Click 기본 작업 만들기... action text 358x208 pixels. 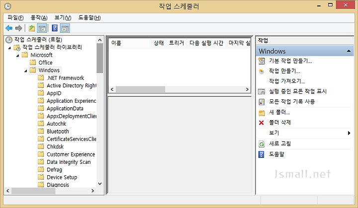(x=290, y=61)
